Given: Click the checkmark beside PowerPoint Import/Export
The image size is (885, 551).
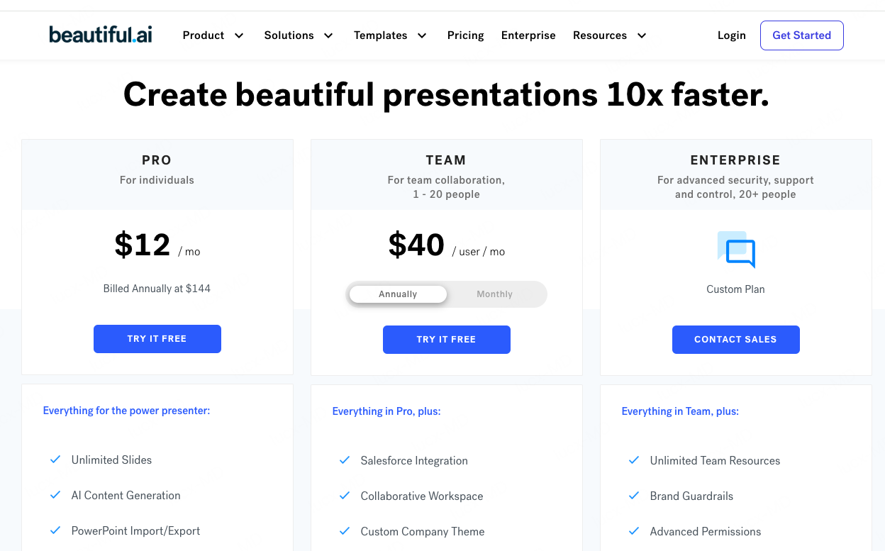Looking at the screenshot, I should coord(55,530).
